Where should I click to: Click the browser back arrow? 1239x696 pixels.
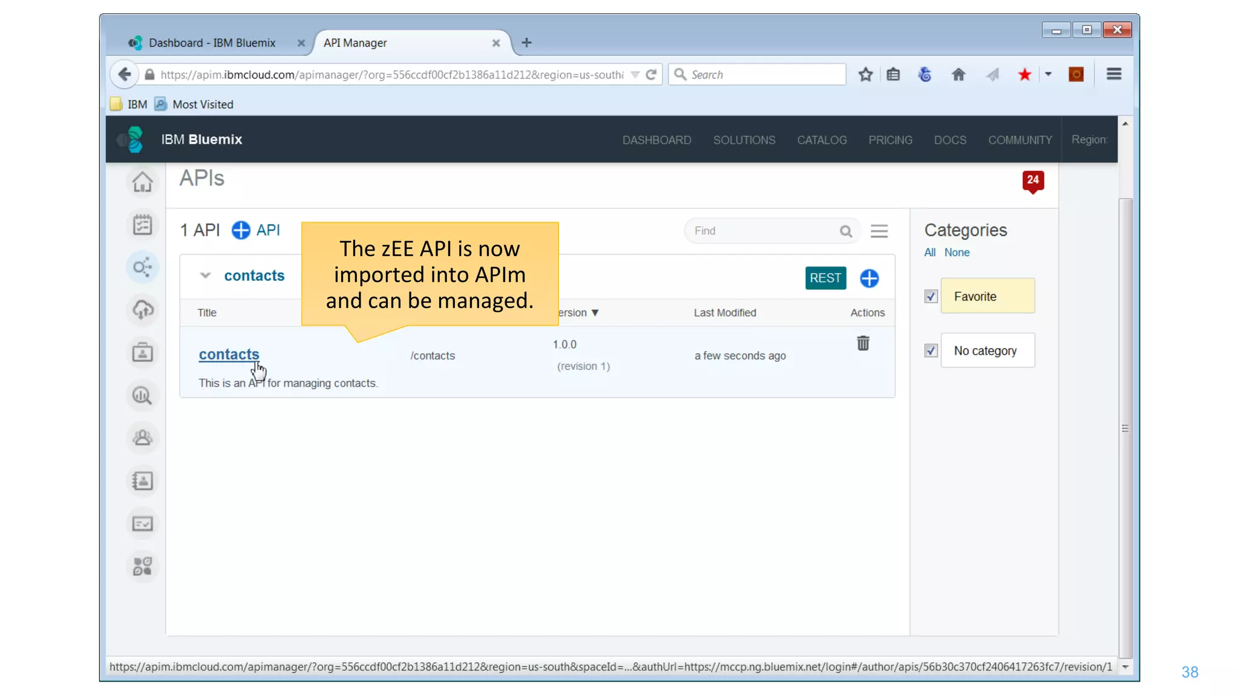[124, 74]
